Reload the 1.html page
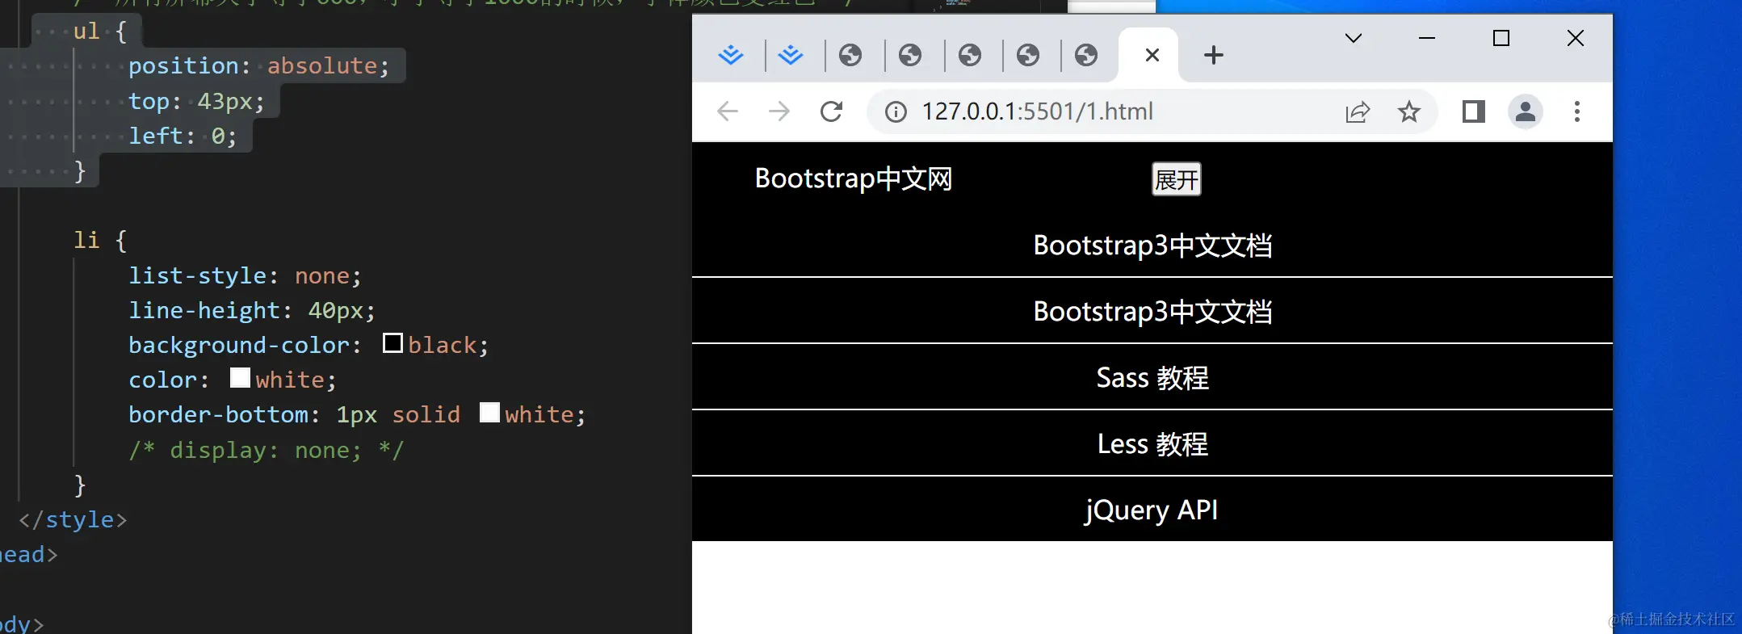1742x634 pixels. (x=831, y=111)
